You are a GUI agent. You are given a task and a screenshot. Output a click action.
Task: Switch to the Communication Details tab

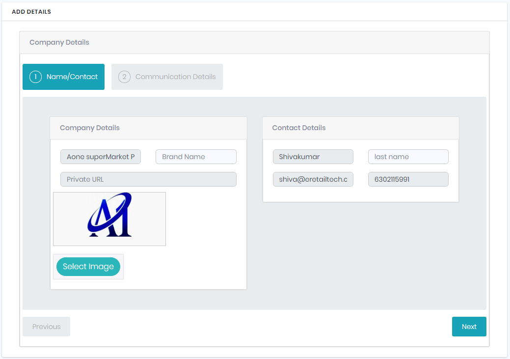point(175,77)
